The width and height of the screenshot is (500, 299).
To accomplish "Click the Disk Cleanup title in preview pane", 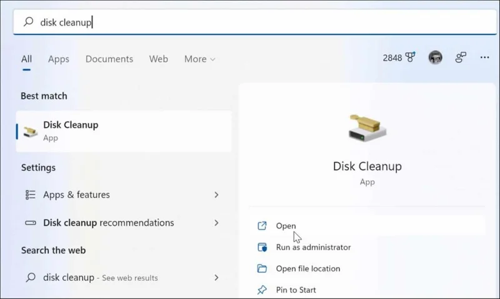I will (x=367, y=166).
